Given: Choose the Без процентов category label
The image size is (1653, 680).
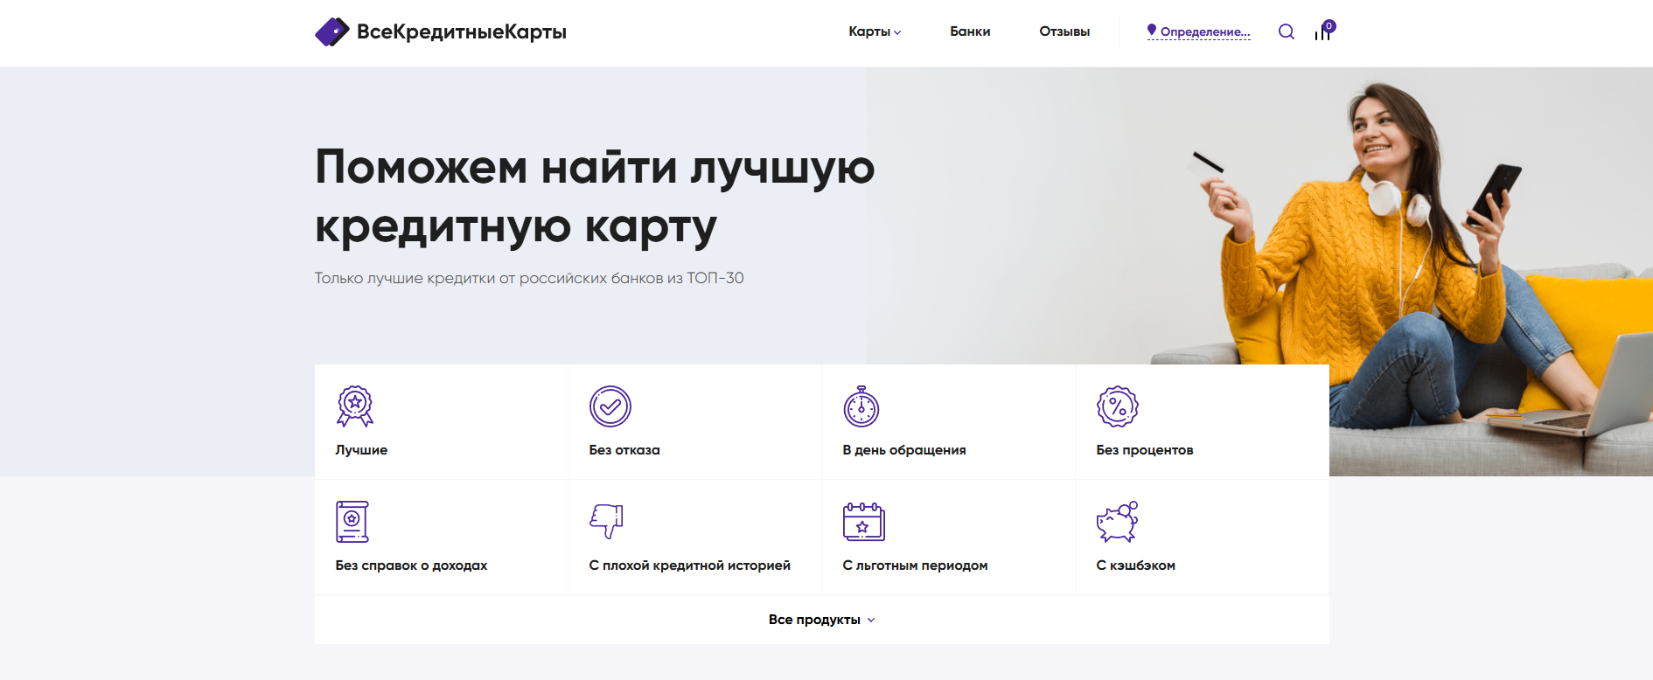Looking at the screenshot, I should tap(1145, 450).
